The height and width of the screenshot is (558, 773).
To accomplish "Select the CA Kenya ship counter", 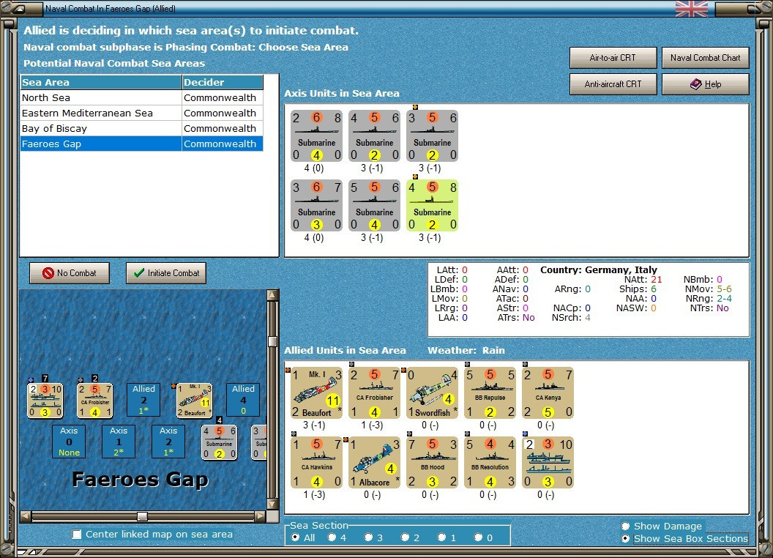I will pyautogui.click(x=548, y=393).
